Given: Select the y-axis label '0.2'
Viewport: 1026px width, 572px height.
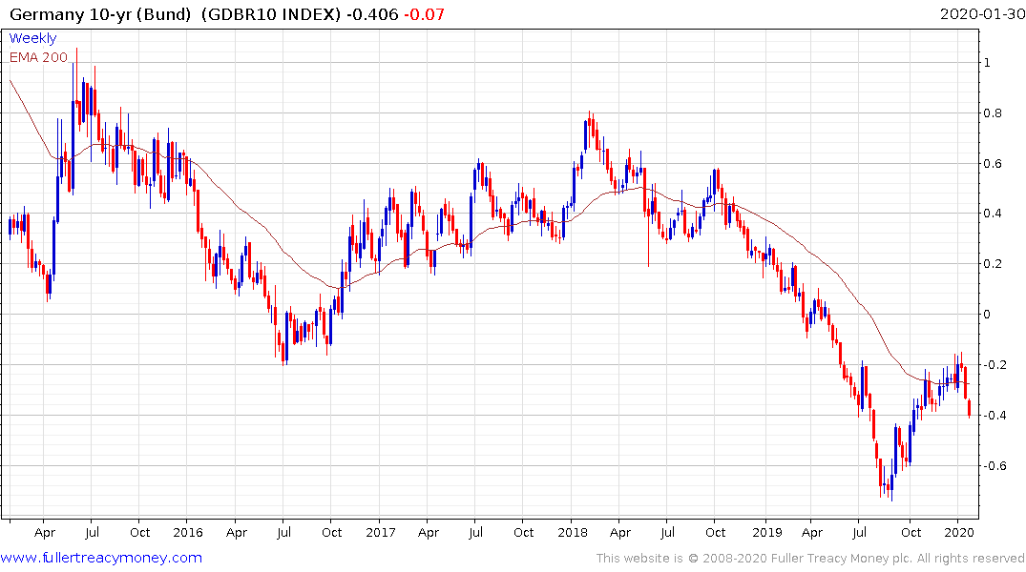Looking at the screenshot, I should [993, 264].
